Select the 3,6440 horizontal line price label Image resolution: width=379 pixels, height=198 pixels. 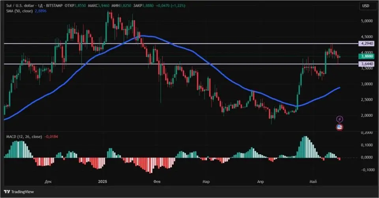(366, 64)
